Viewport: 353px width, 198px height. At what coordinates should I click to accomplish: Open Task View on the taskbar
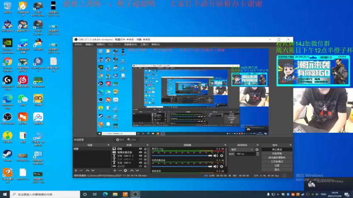pos(95,194)
